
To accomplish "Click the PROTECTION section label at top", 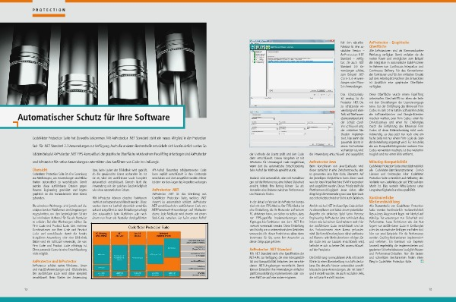I will 49,10.
